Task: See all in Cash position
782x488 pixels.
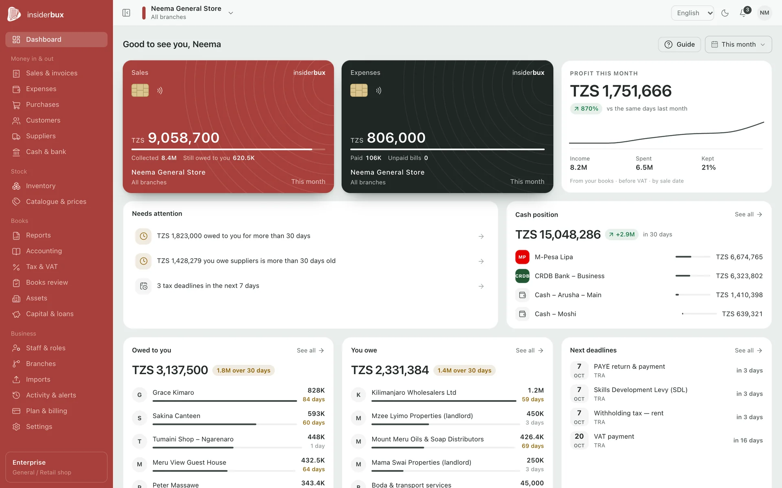Action: 748,214
